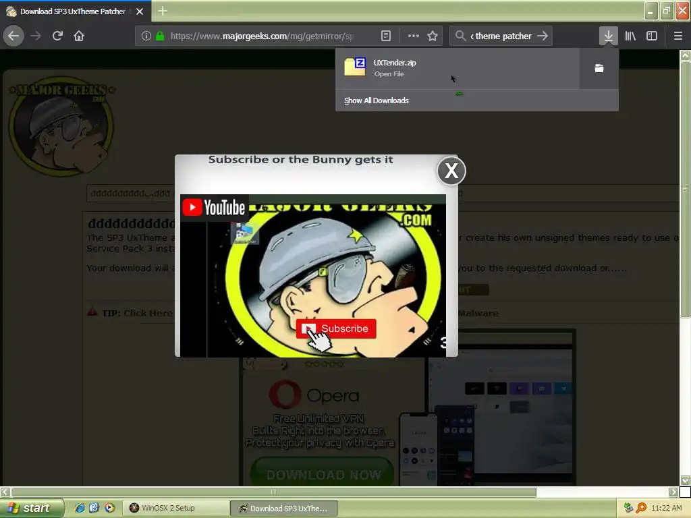Click the safely remove hardware tray icon
This screenshot has width=691, height=518.
click(x=628, y=508)
